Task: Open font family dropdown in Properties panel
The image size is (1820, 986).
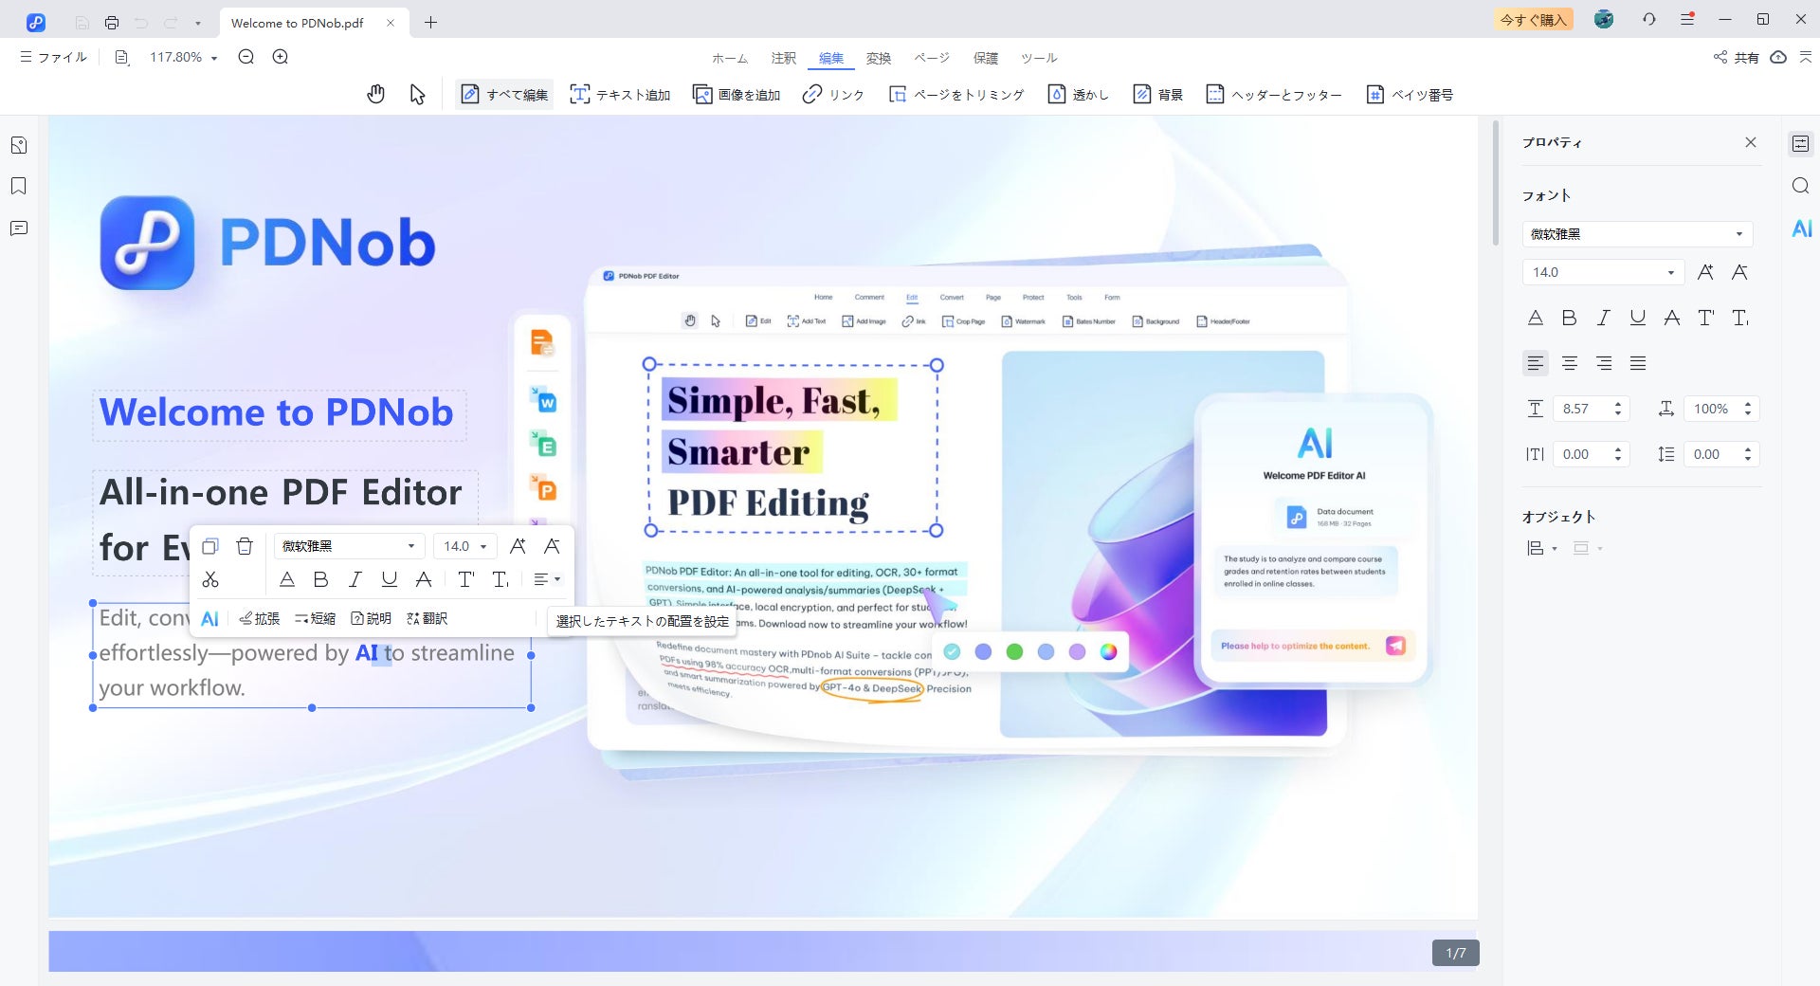Action: pyautogui.click(x=1638, y=234)
